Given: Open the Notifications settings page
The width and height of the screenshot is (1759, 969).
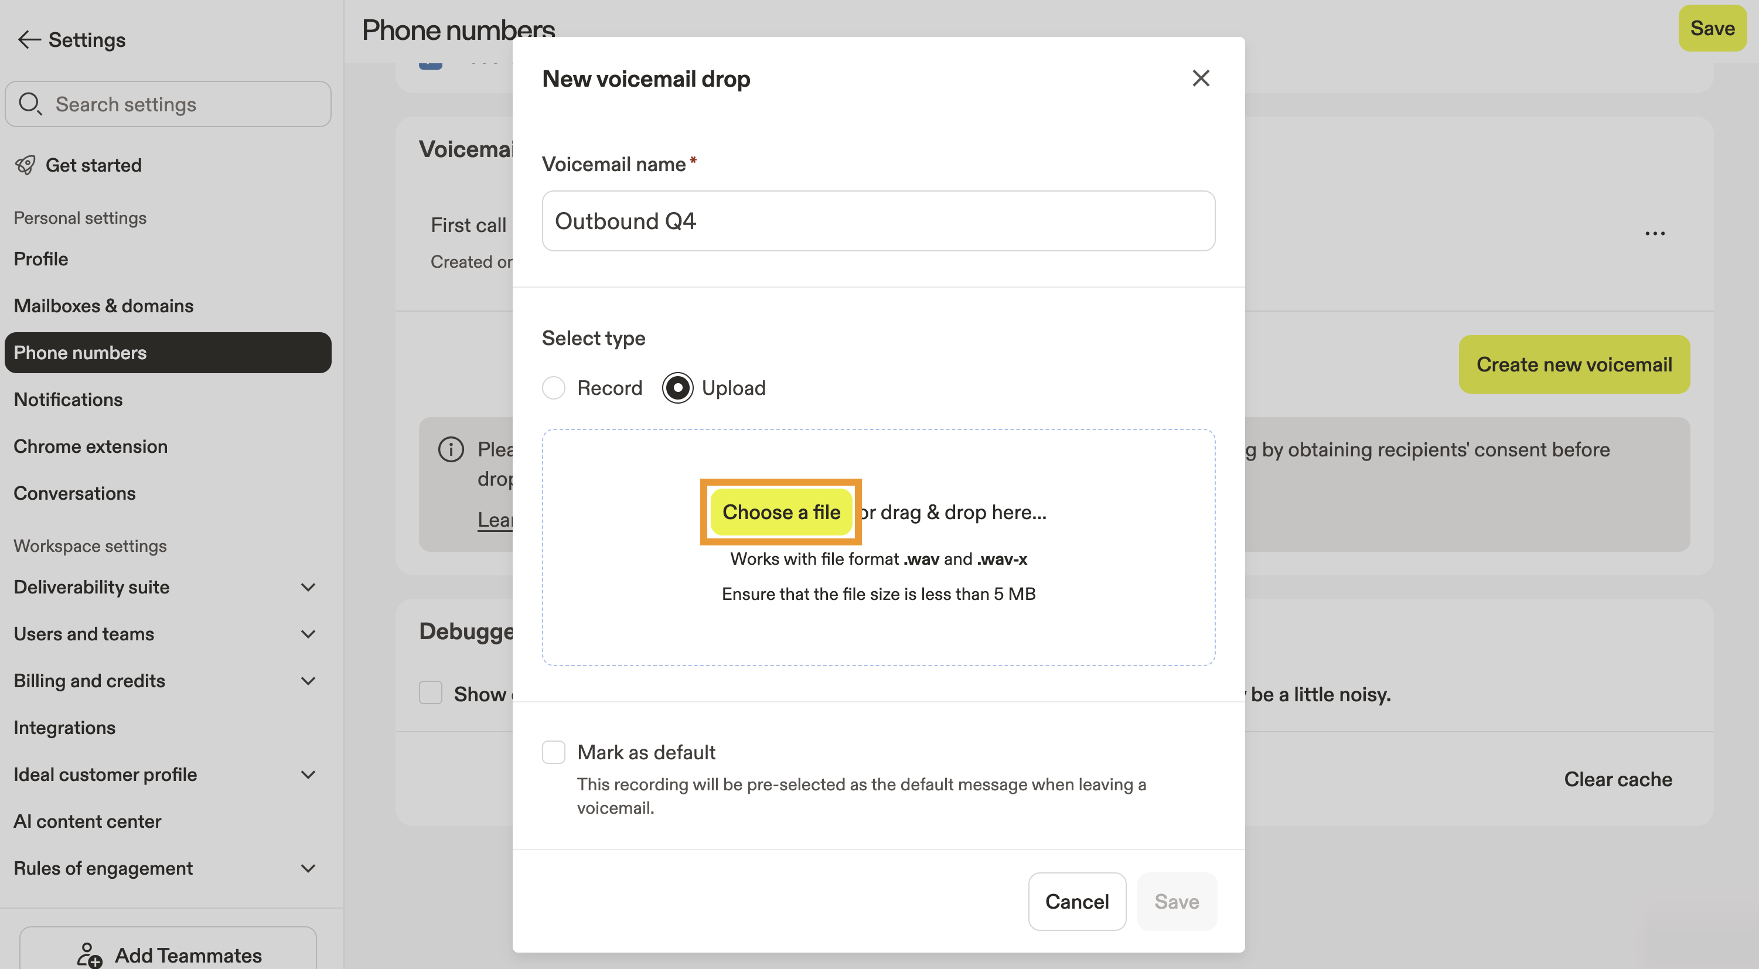Looking at the screenshot, I should 69,400.
